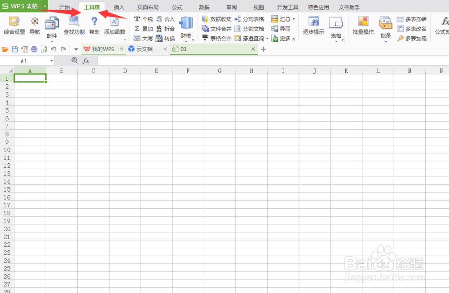This screenshot has height=293, width=449.
Task: Click 添加函数 add function icon
Action: tap(114, 26)
